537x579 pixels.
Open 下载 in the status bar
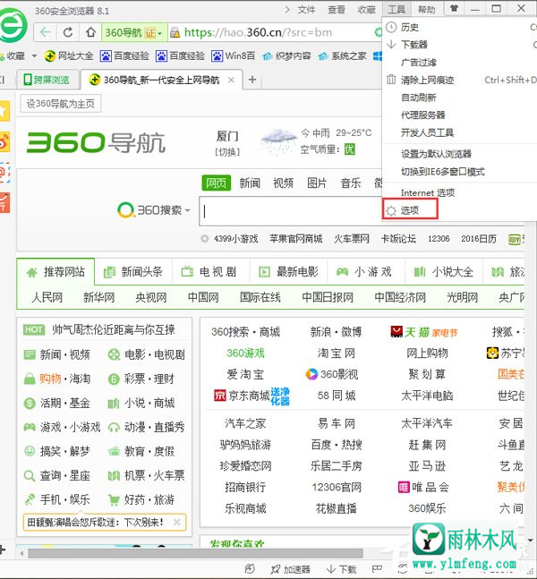tap(341, 569)
